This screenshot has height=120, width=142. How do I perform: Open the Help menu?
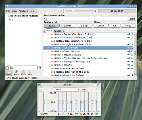(32, 11)
